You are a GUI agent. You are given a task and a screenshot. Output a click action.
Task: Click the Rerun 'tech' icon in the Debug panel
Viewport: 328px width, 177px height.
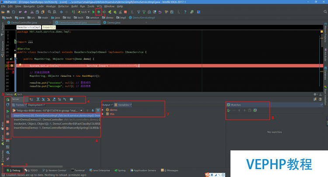(8, 99)
